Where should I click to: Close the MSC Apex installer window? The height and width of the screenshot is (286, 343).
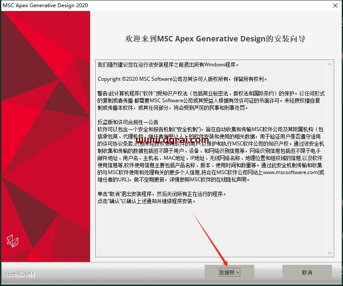pyautogui.click(x=335, y=5)
